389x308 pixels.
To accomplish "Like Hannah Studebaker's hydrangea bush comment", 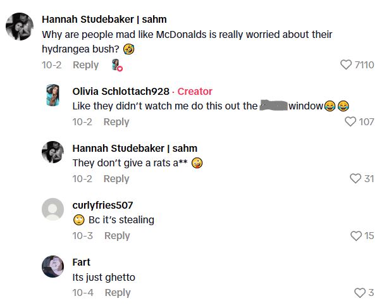I will 346,65.
